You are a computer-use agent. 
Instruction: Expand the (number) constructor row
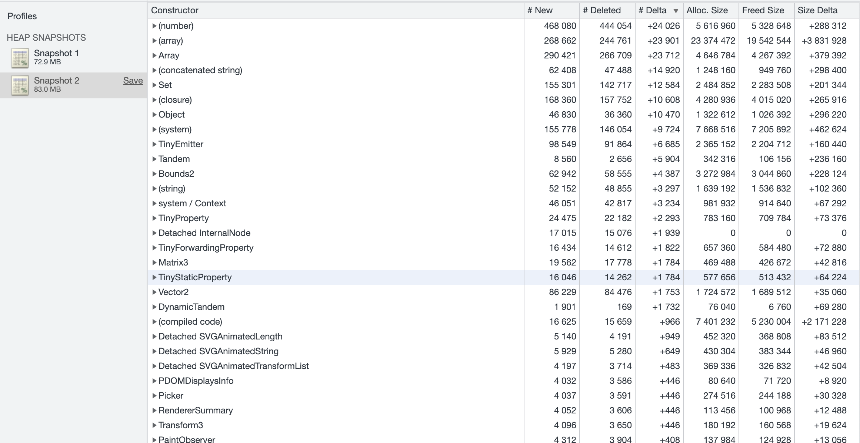tap(154, 26)
